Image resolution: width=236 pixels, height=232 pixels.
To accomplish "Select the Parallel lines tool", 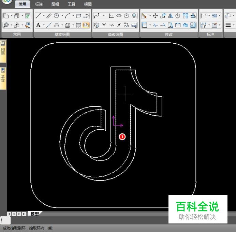I will coord(49,16).
